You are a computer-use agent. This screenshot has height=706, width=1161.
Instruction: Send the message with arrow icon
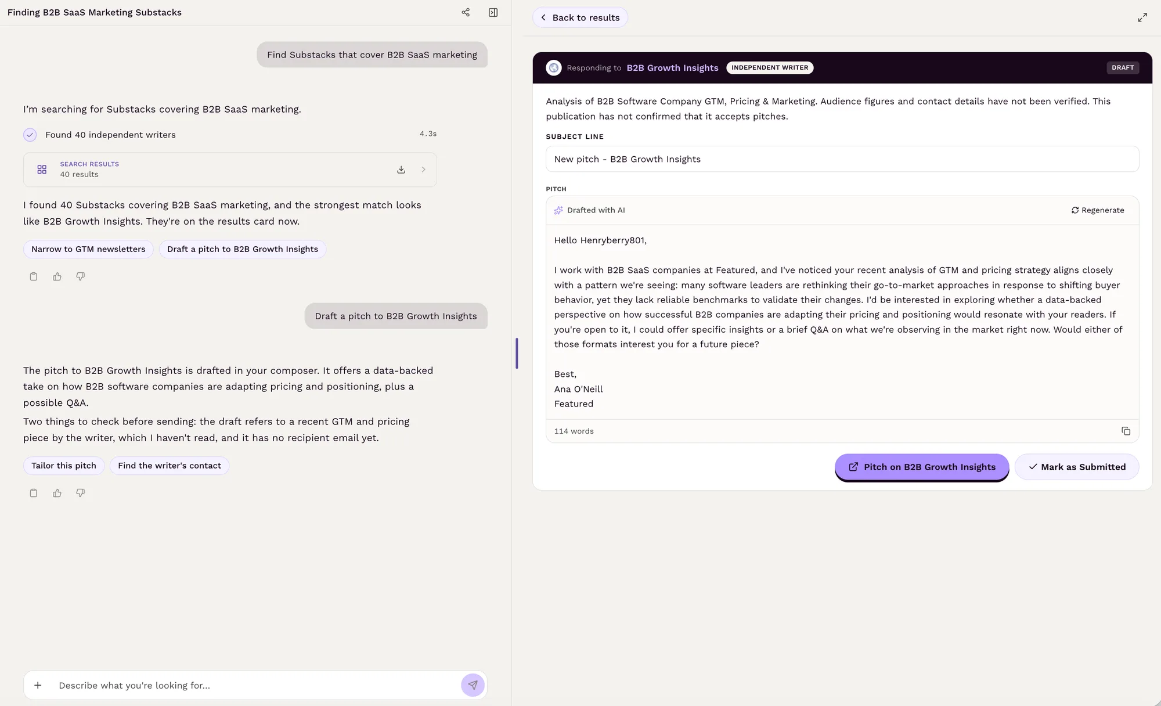point(473,685)
